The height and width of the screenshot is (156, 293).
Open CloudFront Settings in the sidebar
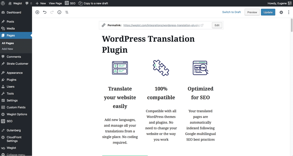pyautogui.click(x=16, y=139)
